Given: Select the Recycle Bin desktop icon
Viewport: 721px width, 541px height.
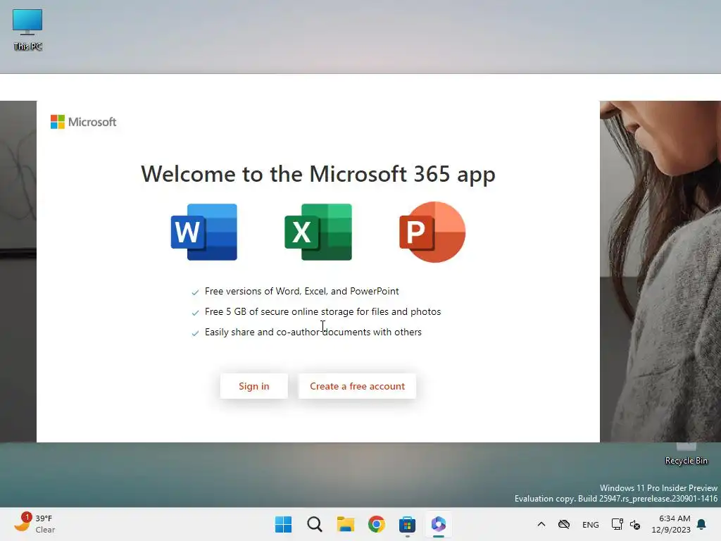Looking at the screenshot, I should (686, 455).
